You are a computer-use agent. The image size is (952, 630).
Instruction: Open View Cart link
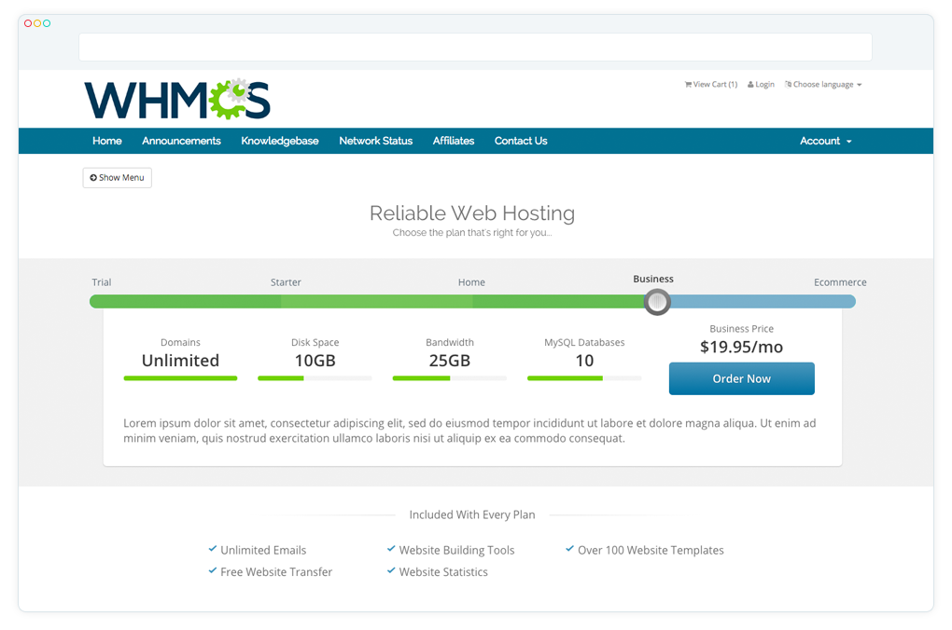[711, 84]
